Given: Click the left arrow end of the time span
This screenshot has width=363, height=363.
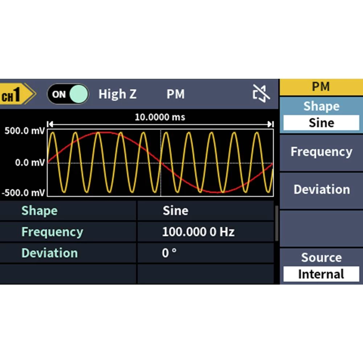Looking at the screenshot, I should [50, 124].
